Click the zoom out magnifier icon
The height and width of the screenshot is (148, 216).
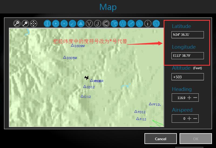[25, 24]
